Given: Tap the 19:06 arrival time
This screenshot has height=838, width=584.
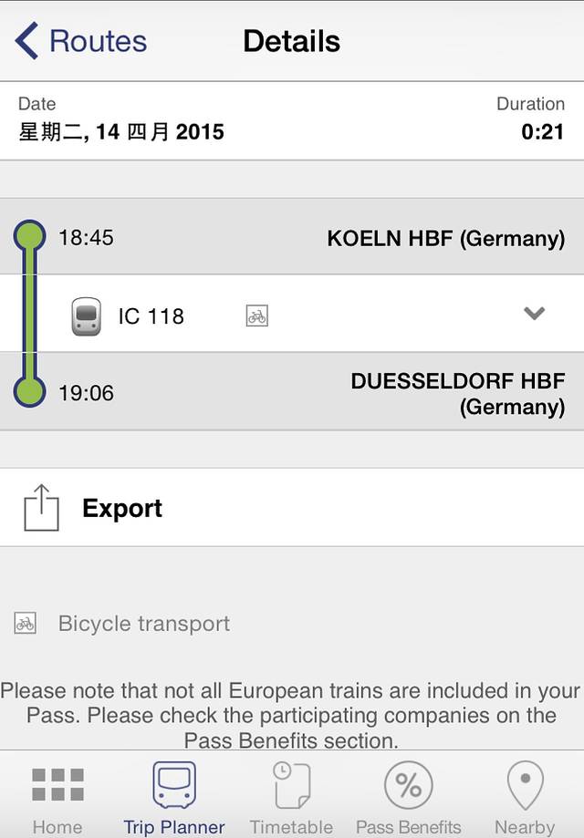Looking at the screenshot, I should tap(86, 393).
